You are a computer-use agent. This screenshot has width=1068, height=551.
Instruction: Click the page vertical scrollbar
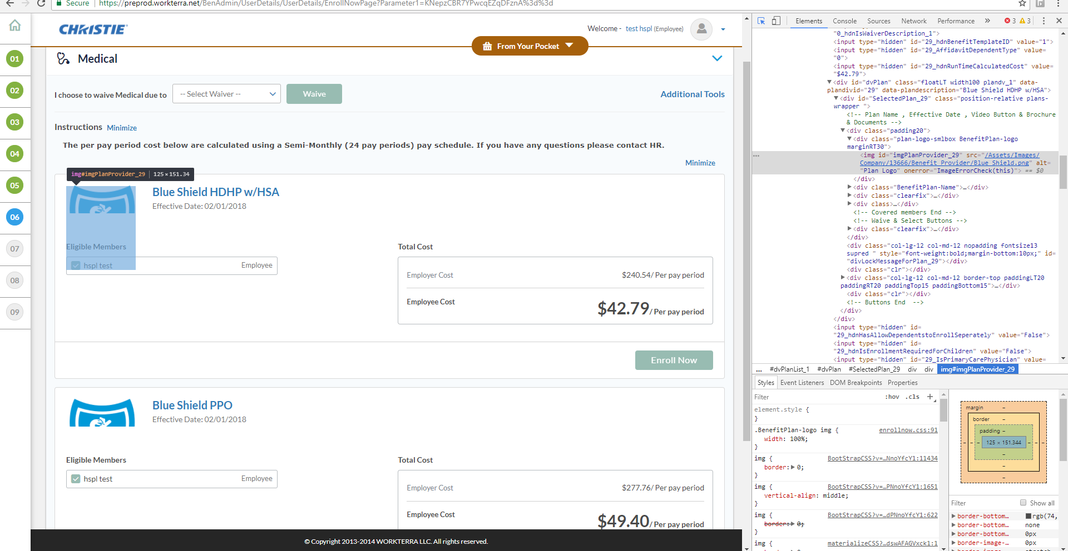747,251
